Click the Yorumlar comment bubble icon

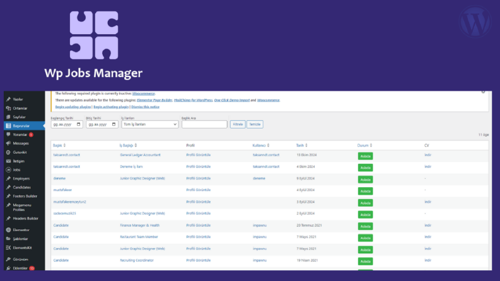pos(8,134)
